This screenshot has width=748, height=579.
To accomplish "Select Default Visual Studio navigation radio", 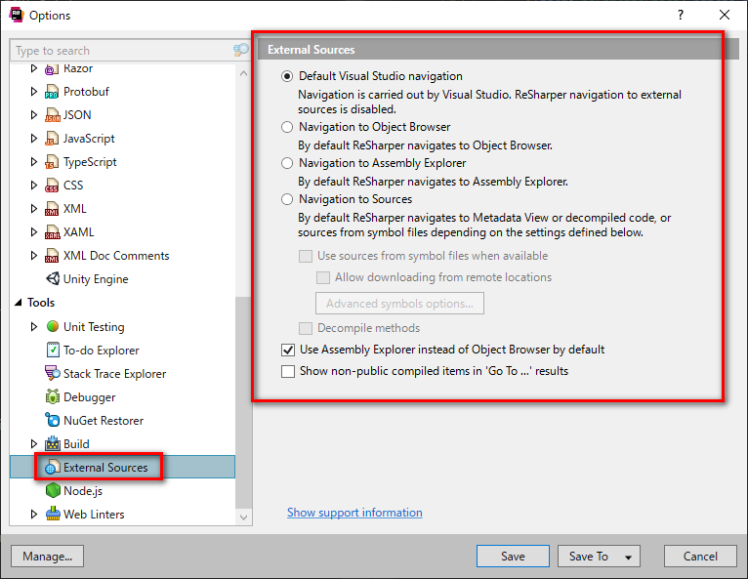I will pyautogui.click(x=287, y=76).
